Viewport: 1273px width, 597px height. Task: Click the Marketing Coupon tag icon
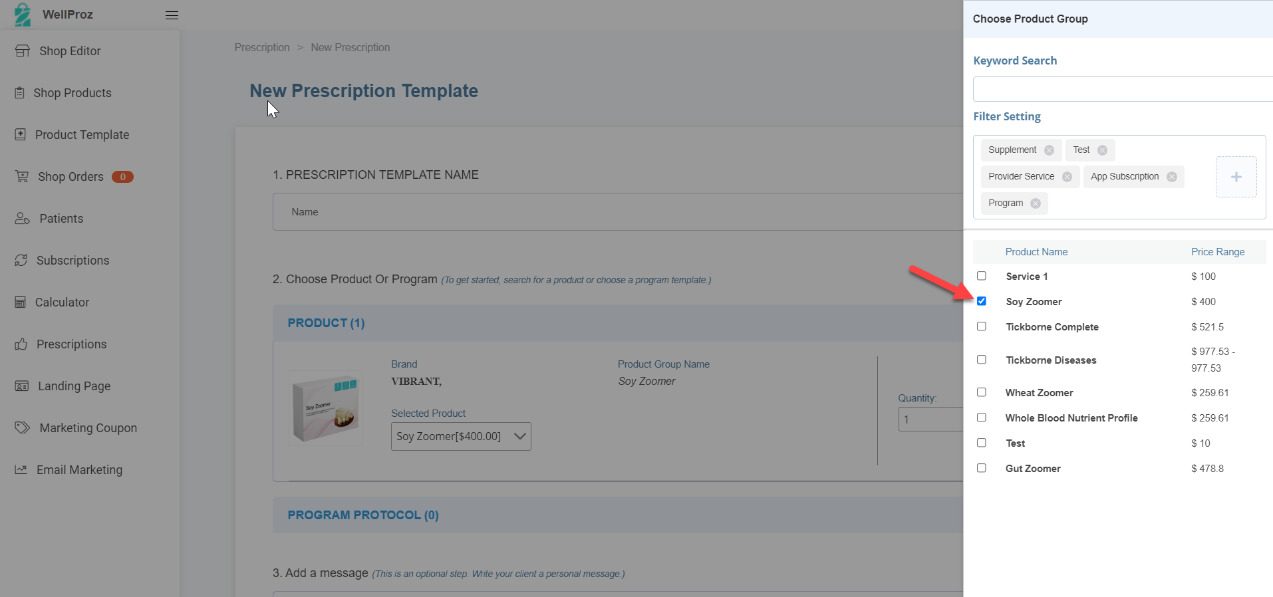[x=23, y=427]
